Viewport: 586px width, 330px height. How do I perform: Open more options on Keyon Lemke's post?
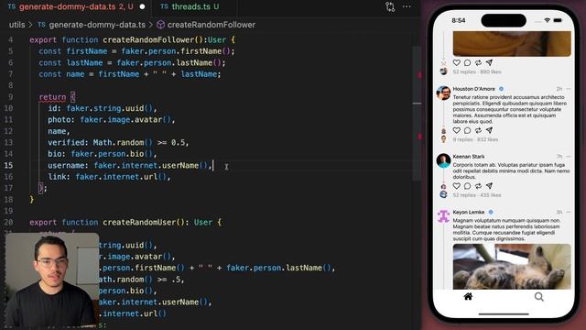point(569,212)
